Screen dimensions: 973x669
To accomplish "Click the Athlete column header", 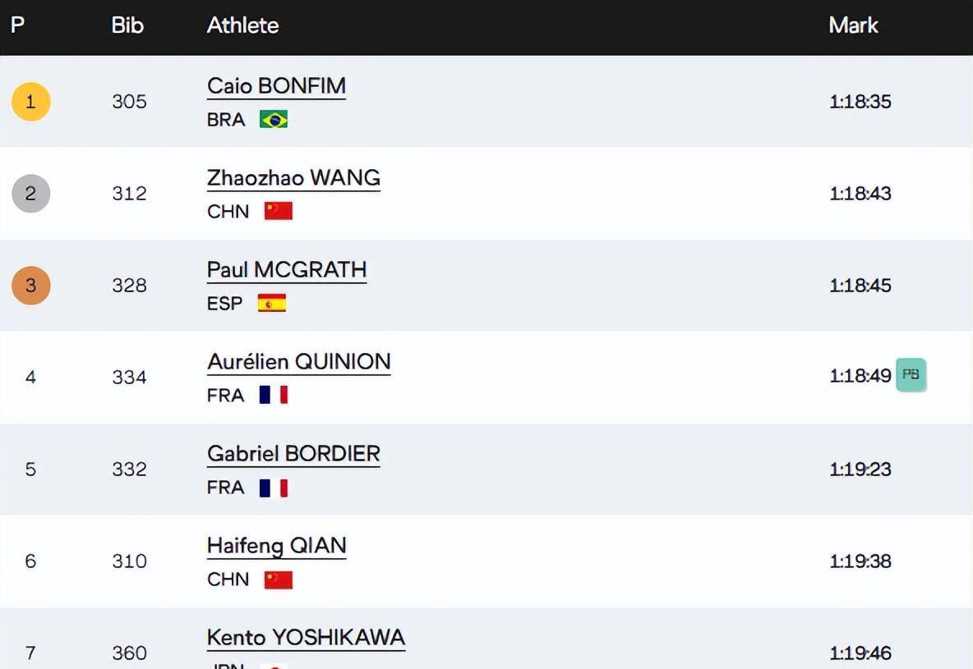I will coord(242,25).
